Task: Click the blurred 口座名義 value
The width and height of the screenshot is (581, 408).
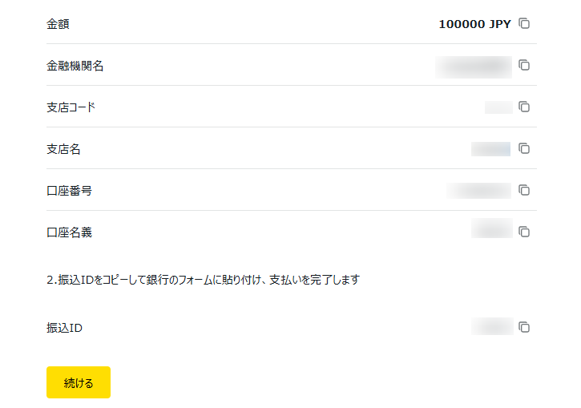Action: click(492, 229)
